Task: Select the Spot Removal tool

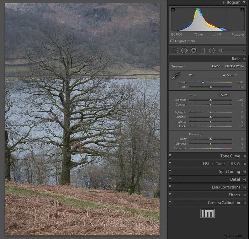Action: point(185,51)
